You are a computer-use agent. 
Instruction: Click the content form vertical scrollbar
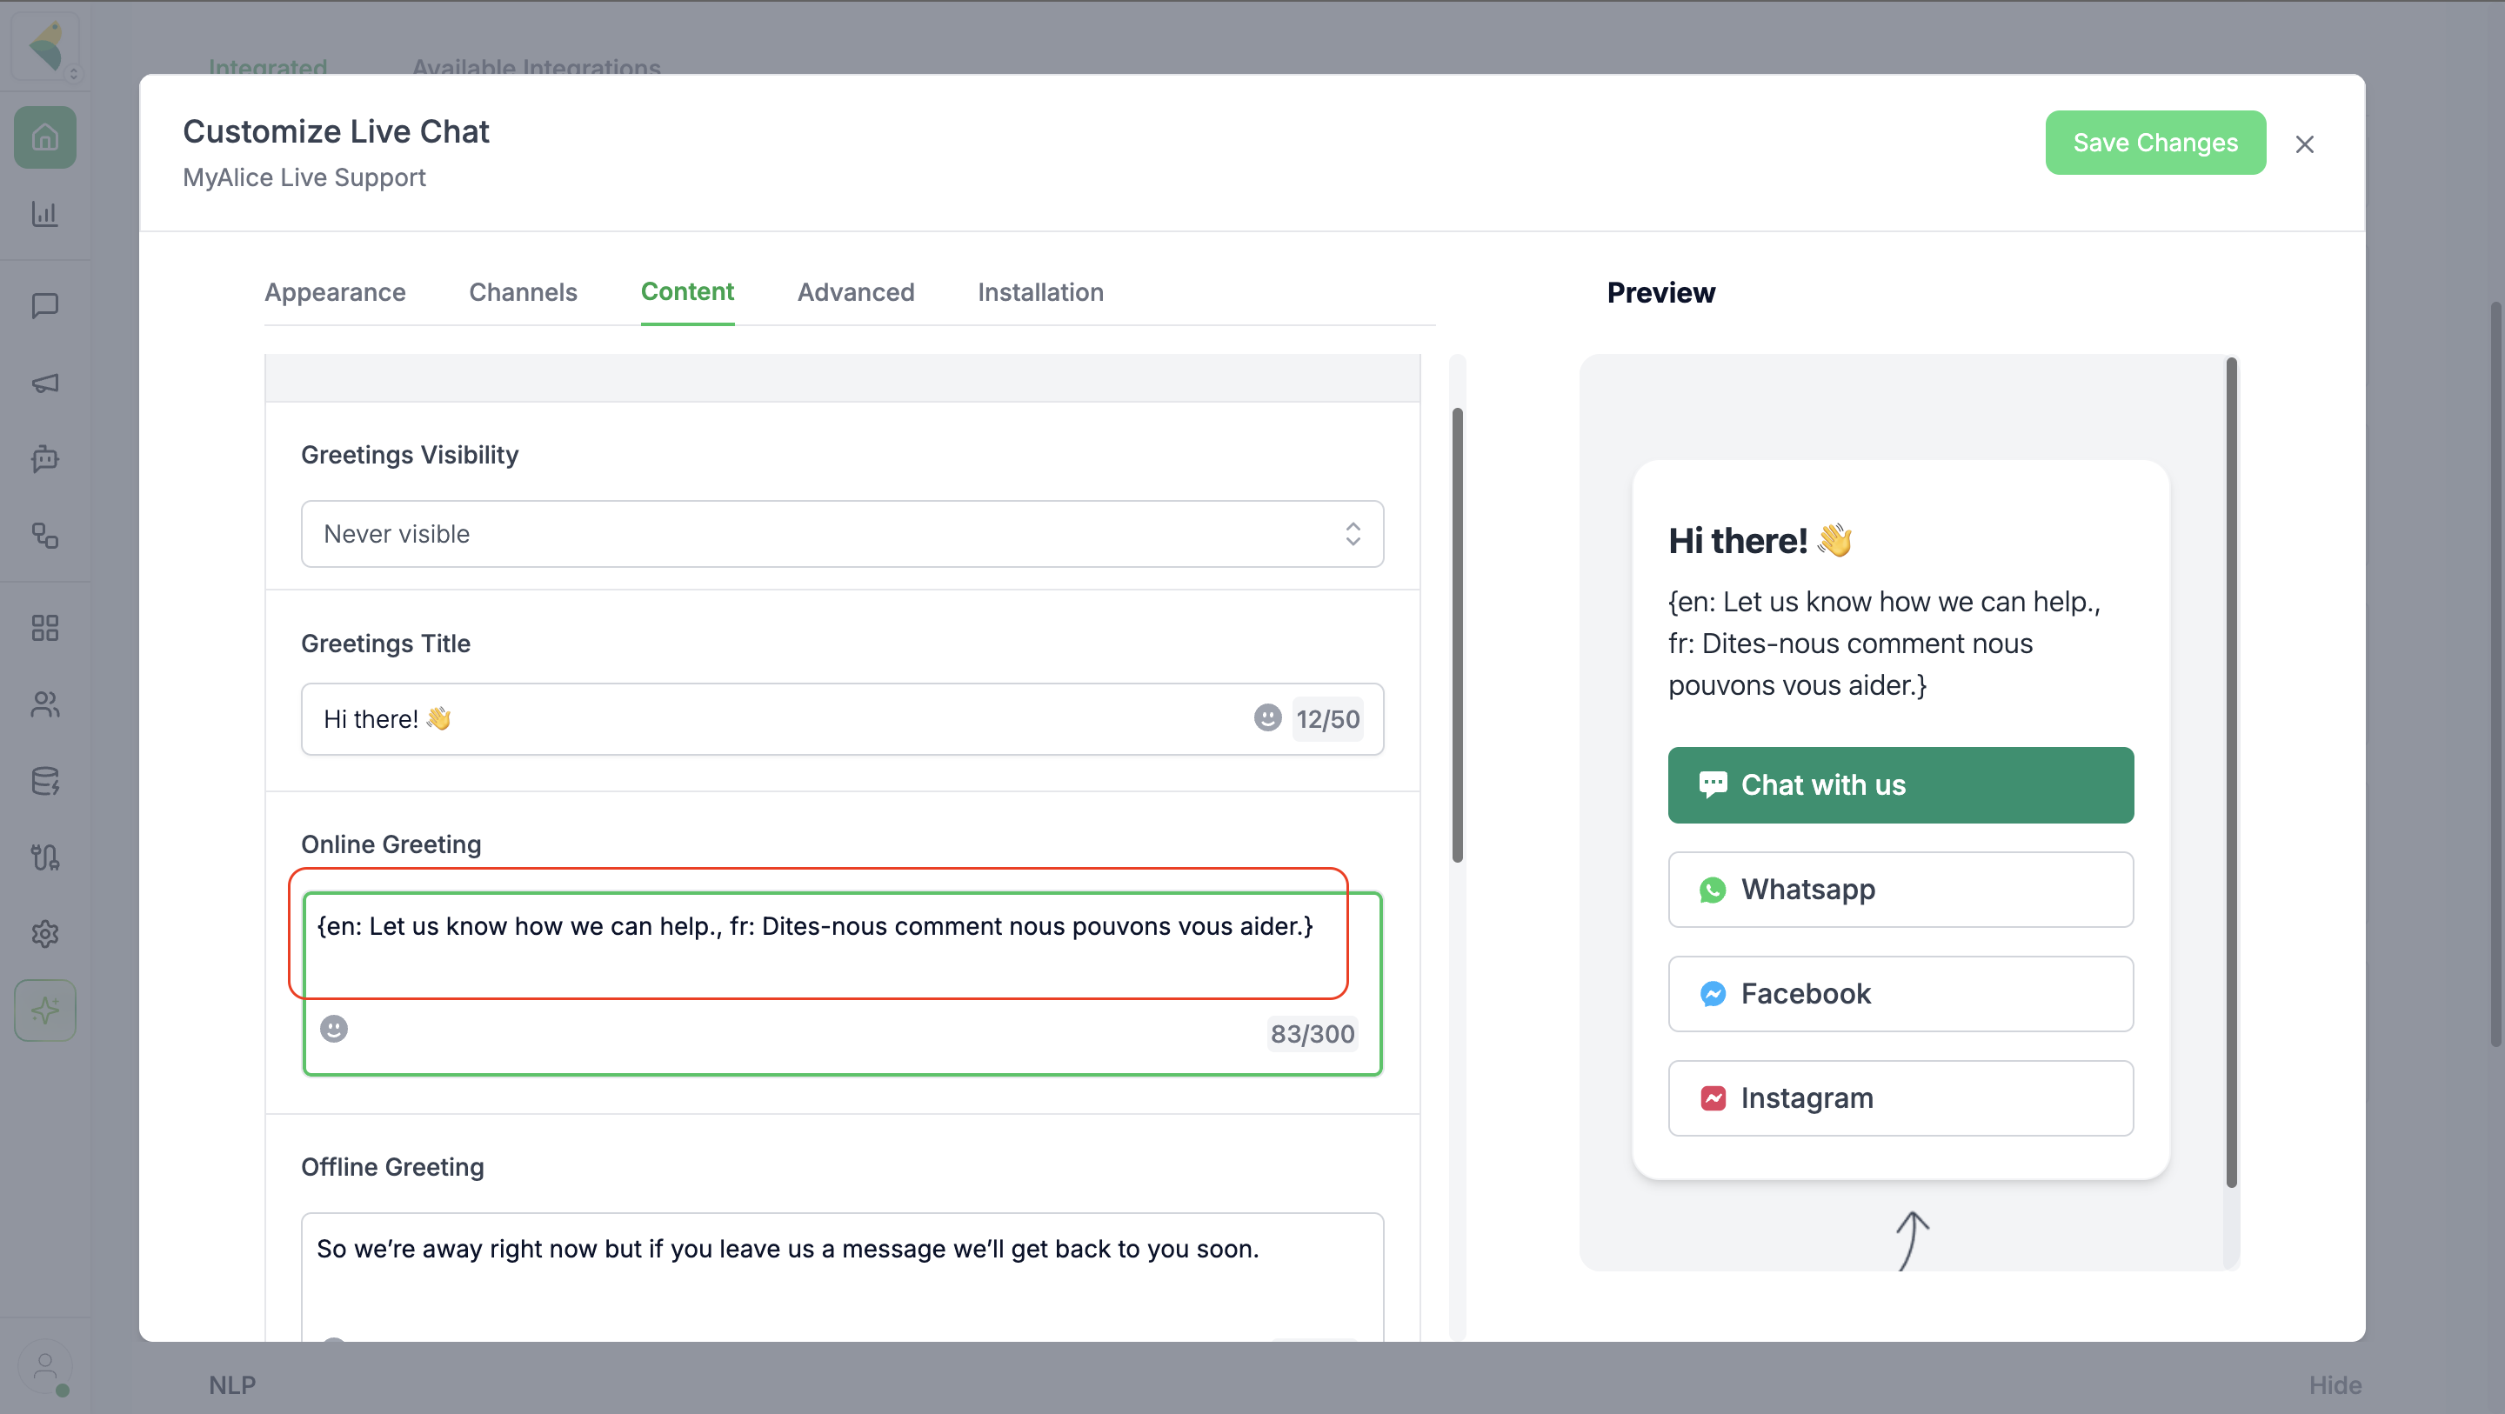tap(1457, 635)
